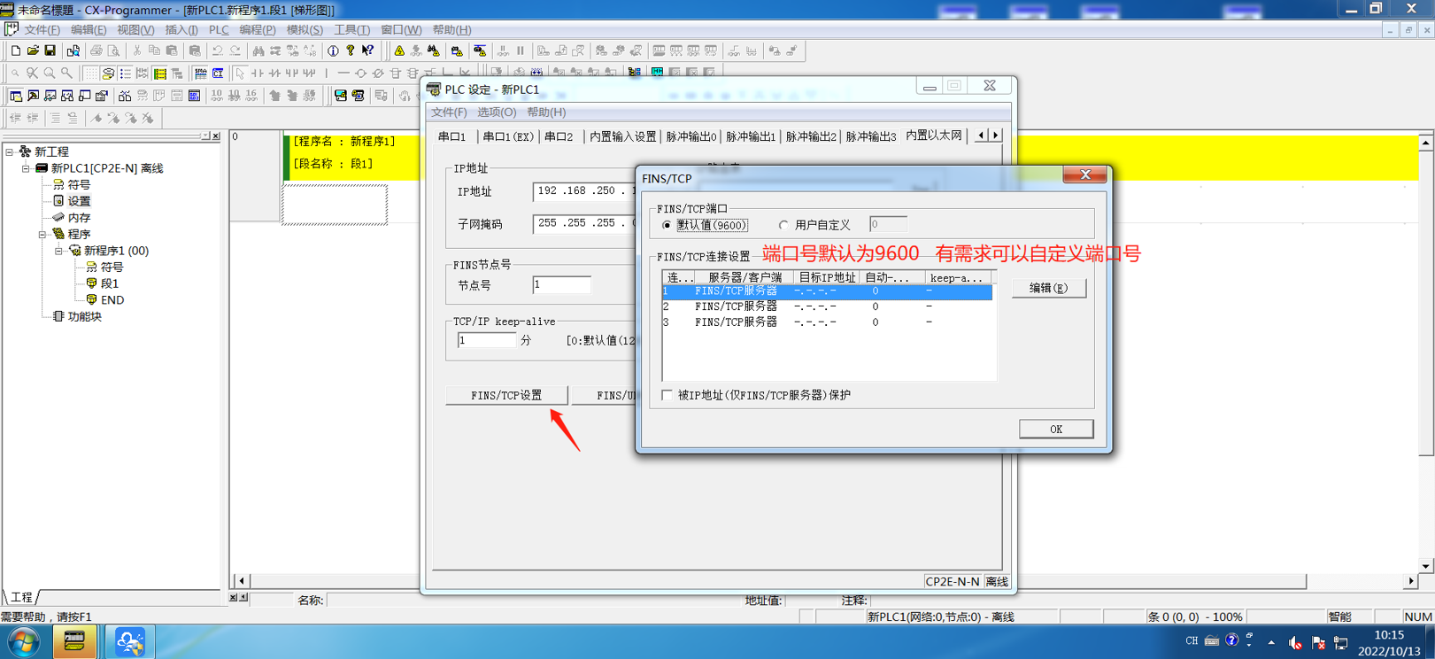Select END in the project tree
The width and height of the screenshot is (1435, 659).
[x=112, y=300]
